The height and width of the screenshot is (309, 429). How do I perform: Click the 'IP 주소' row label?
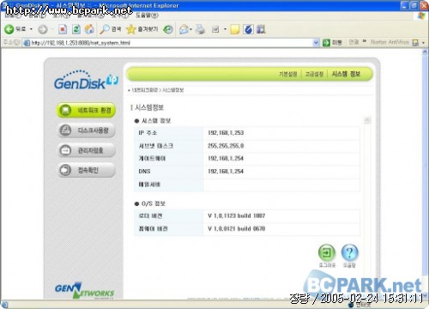pos(148,133)
